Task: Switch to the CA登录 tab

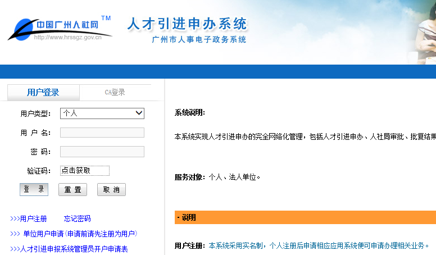Action: pos(115,93)
